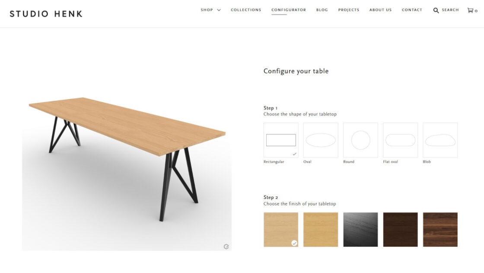
Task: Select the Rectangular shape option
Action: (281, 140)
